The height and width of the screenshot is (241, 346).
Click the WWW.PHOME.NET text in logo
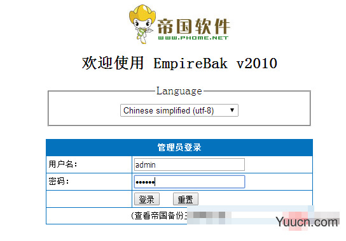(x=193, y=38)
